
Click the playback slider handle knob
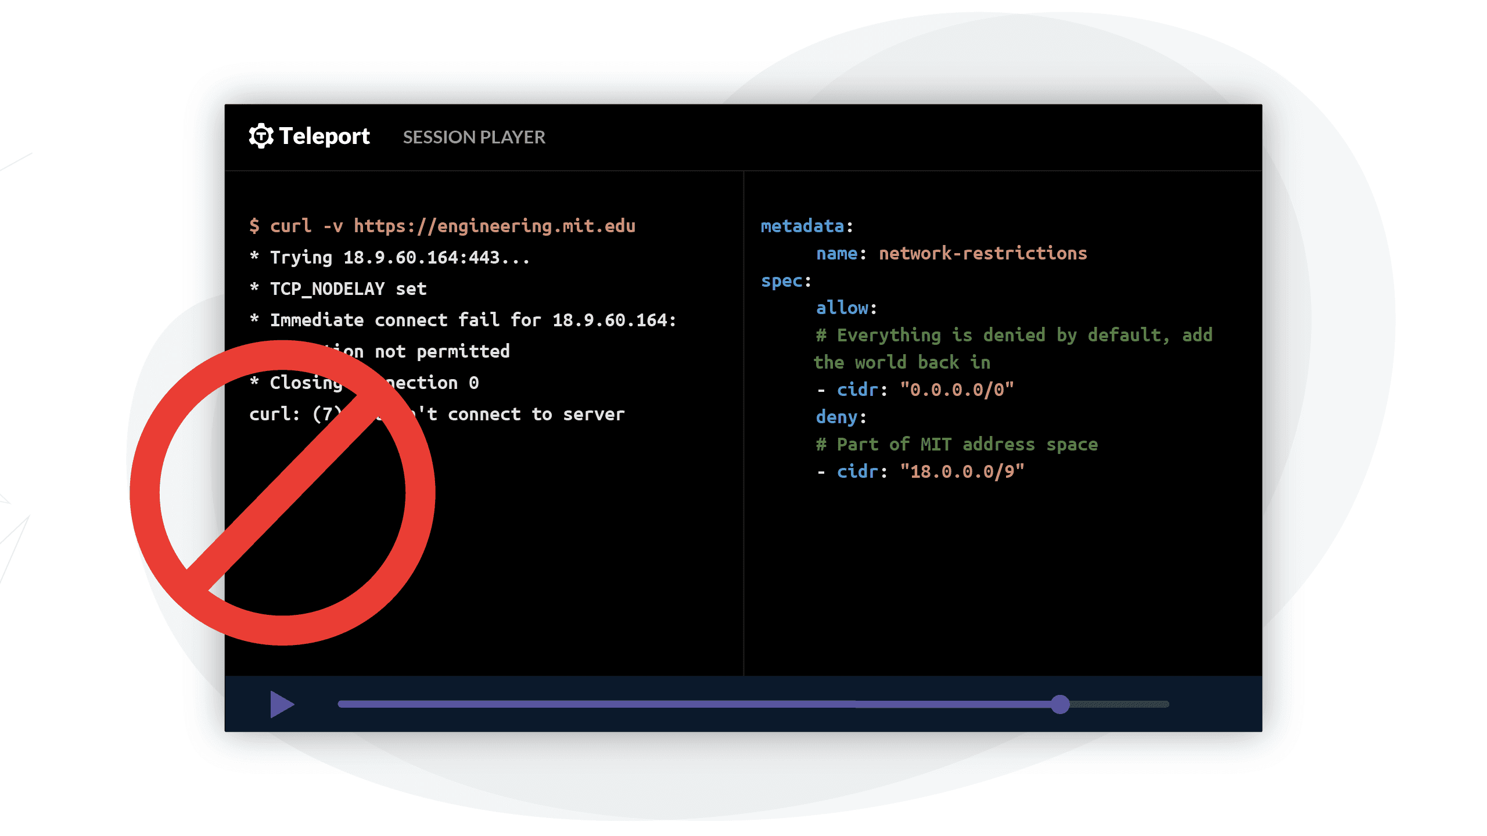click(x=1060, y=704)
